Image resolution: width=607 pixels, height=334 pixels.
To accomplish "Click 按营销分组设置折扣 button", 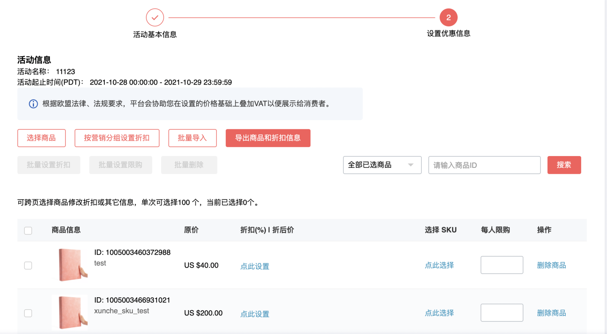I will click(117, 138).
